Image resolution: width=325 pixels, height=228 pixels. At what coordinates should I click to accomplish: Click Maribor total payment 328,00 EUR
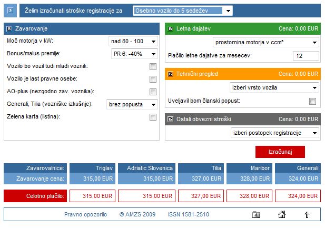tap(249, 196)
